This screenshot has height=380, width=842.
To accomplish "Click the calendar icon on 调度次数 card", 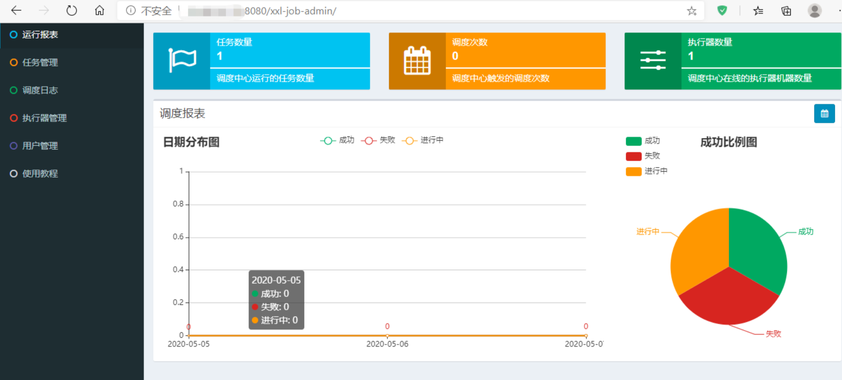I will (417, 61).
